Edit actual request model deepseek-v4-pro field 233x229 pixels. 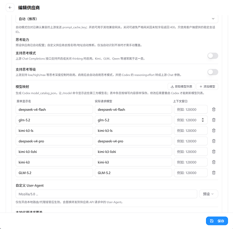[133, 141]
